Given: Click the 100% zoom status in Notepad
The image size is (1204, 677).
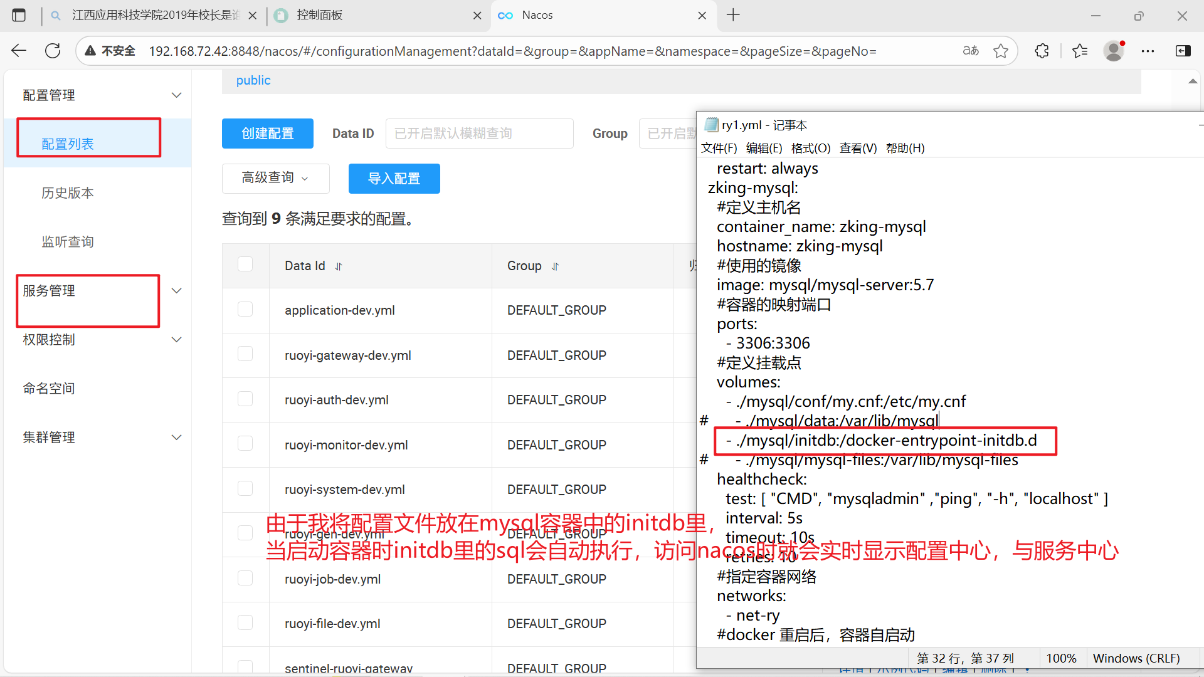Looking at the screenshot, I should tap(1061, 658).
